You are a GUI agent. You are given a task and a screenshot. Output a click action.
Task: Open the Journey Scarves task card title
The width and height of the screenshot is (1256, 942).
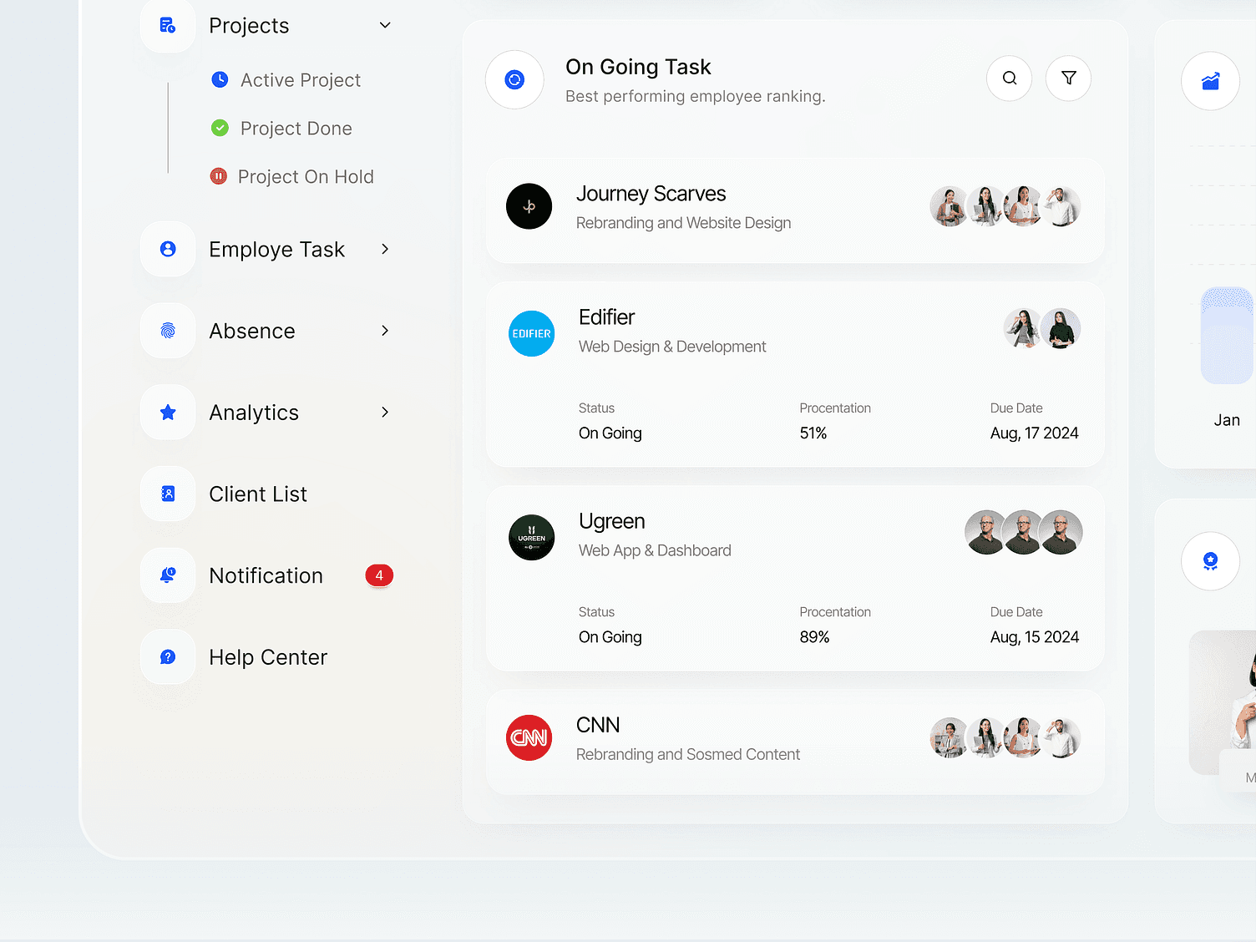[x=651, y=194]
